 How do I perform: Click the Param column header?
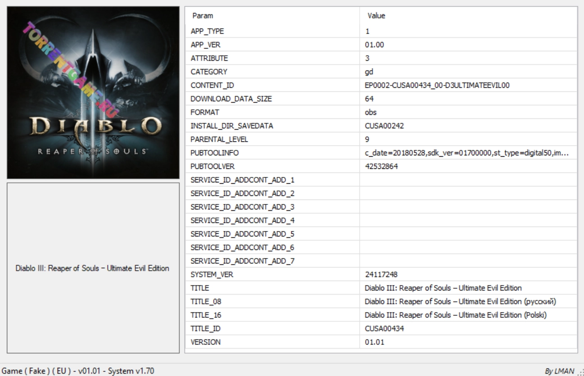tap(203, 16)
